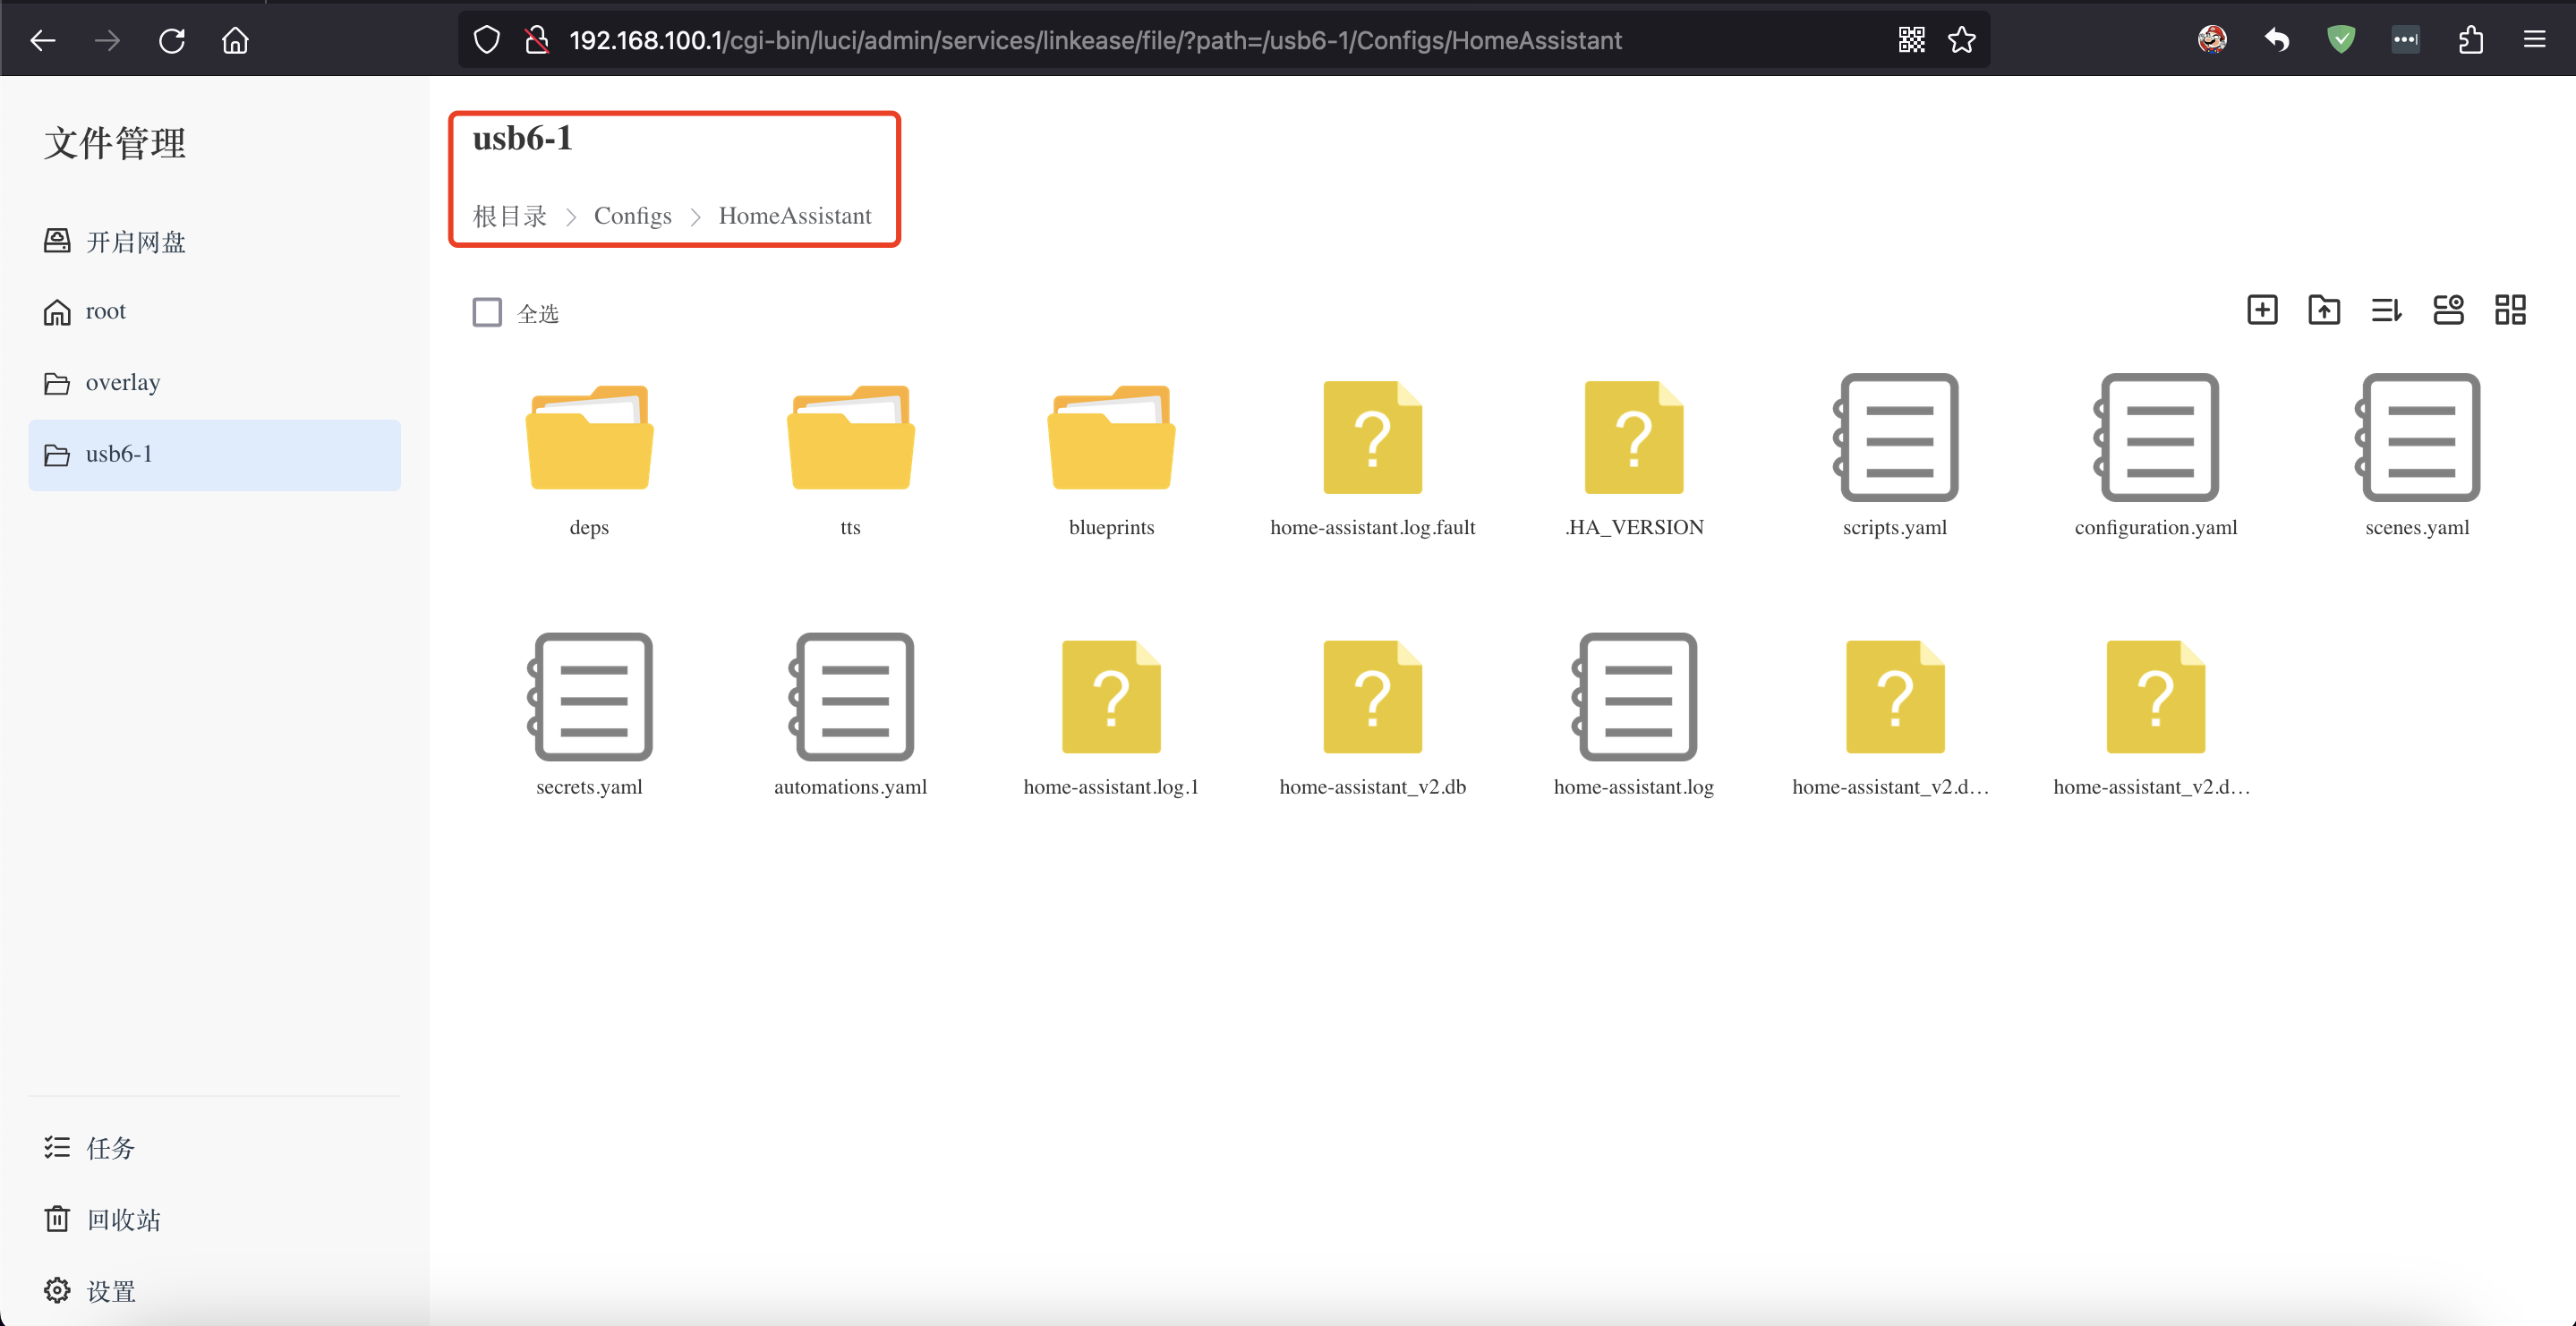2576x1326 pixels.
Task: Click the green shield extension icon
Action: 2341,40
